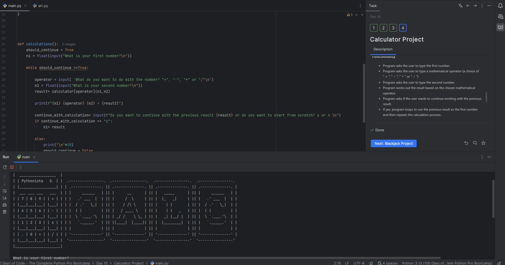Stop the running program
This screenshot has height=265, width=505.
(12, 167)
